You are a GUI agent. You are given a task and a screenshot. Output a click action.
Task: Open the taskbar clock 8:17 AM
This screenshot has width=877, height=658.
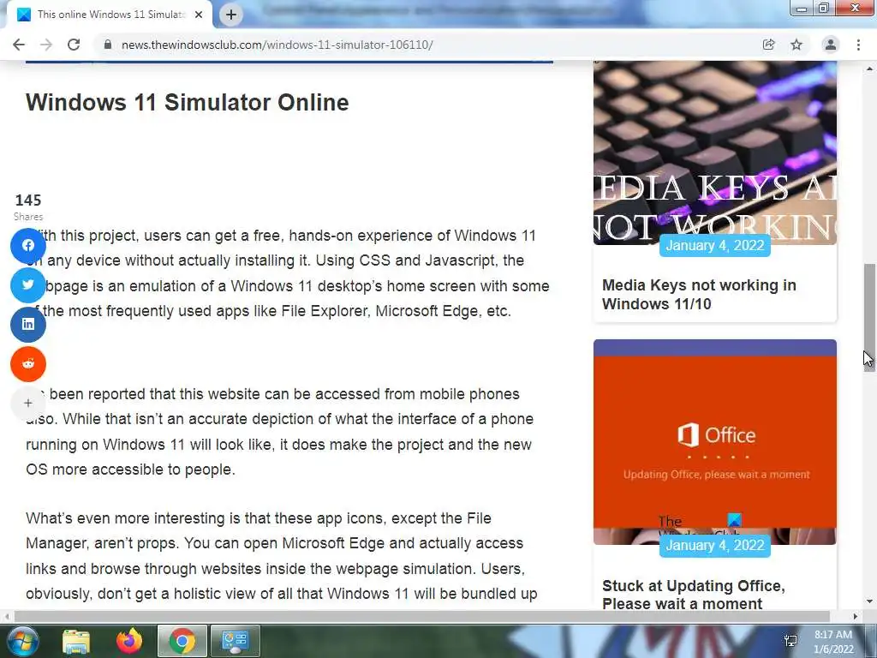(x=833, y=642)
